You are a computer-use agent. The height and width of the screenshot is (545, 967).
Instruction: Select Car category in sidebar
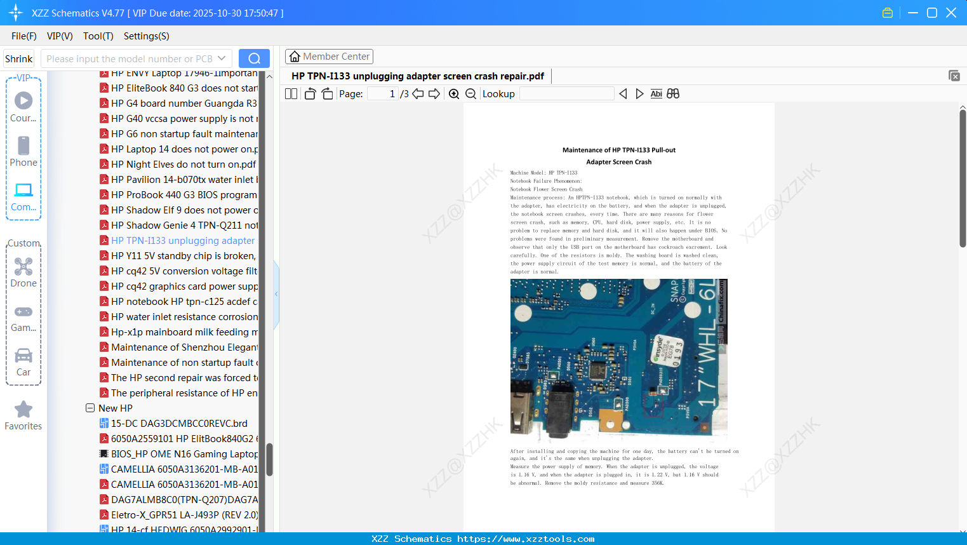point(23,361)
